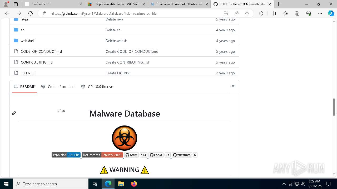337x189 pixels.
Task: Click the repo size badge
Action: (66, 155)
